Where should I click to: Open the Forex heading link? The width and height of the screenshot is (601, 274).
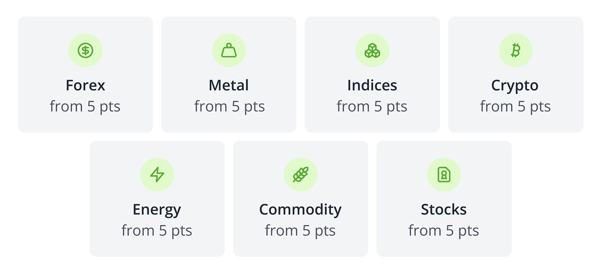pos(85,85)
